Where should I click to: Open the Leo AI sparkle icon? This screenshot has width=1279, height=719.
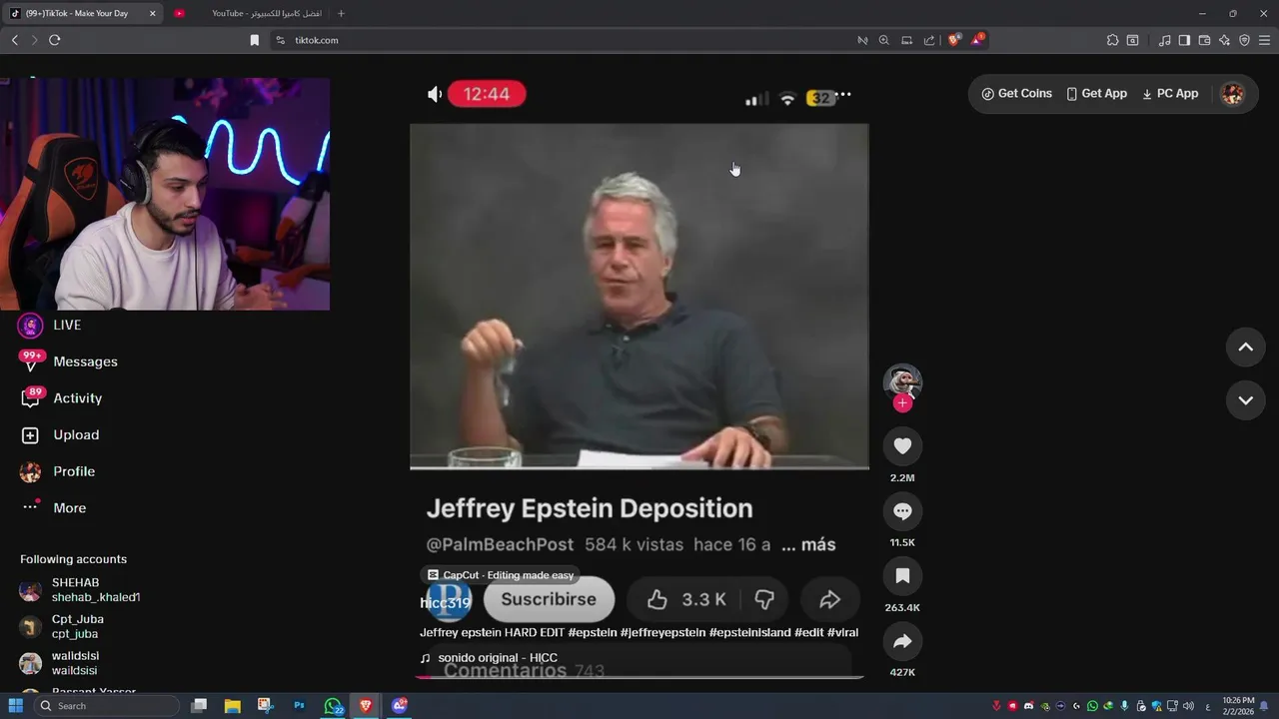(1224, 40)
